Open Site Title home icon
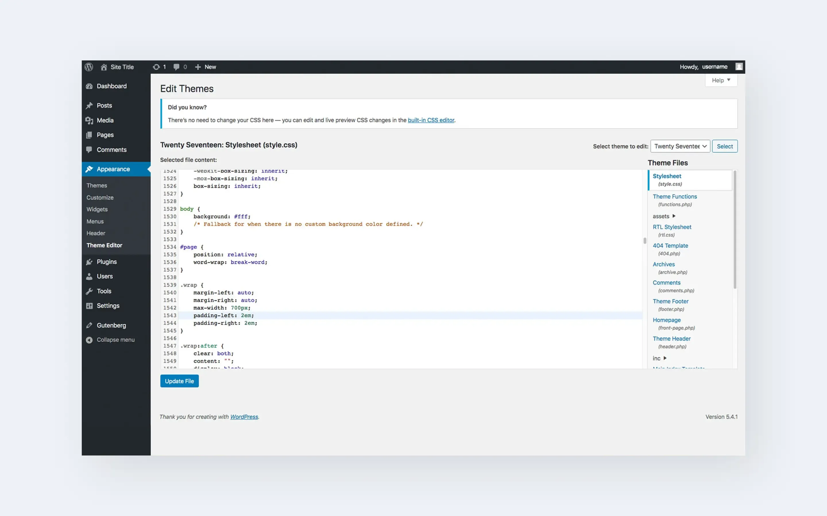Image resolution: width=827 pixels, height=516 pixels. 104,67
